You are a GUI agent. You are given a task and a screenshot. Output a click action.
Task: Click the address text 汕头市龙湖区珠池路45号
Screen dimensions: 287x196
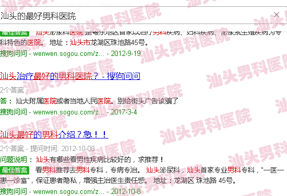[x=108, y=43]
